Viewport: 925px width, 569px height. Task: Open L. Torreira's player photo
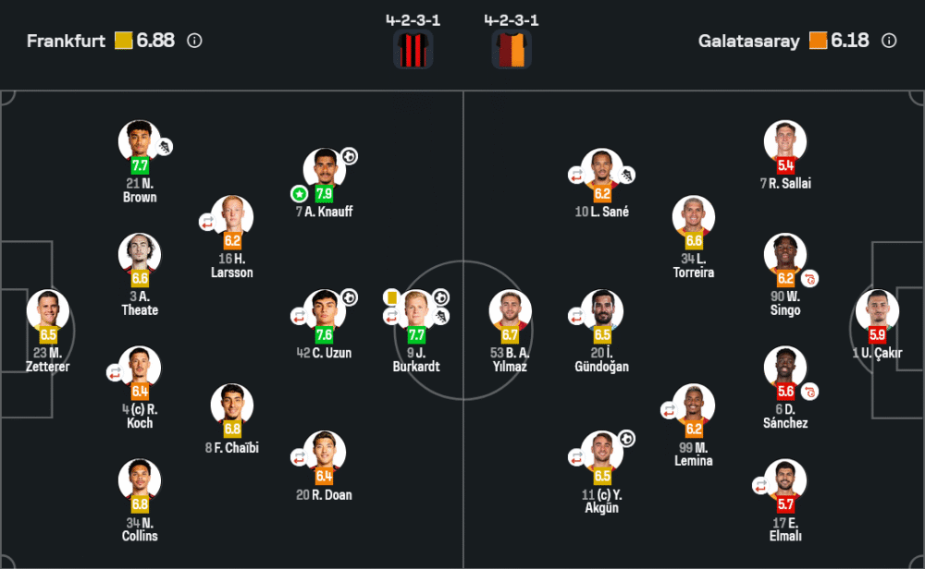693,216
